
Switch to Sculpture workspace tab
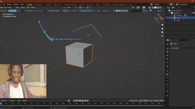tap(48, 5)
